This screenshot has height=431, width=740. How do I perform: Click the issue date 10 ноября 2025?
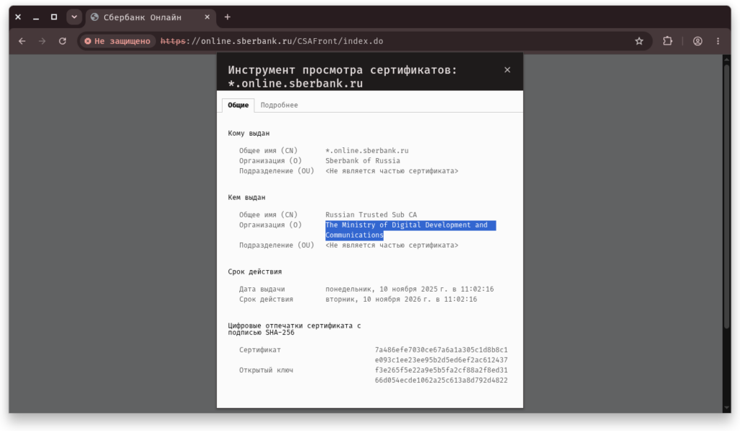(409, 289)
